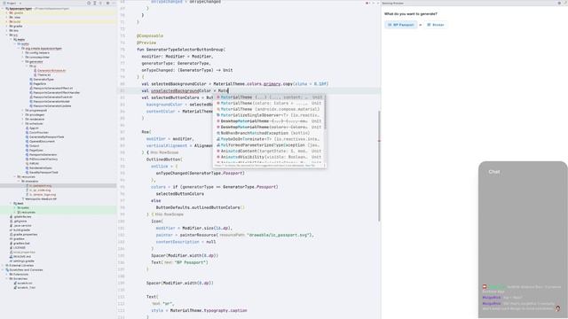The height and width of the screenshot is (319, 568).
Task: Collapse the src folder
Action: point(6,35)
